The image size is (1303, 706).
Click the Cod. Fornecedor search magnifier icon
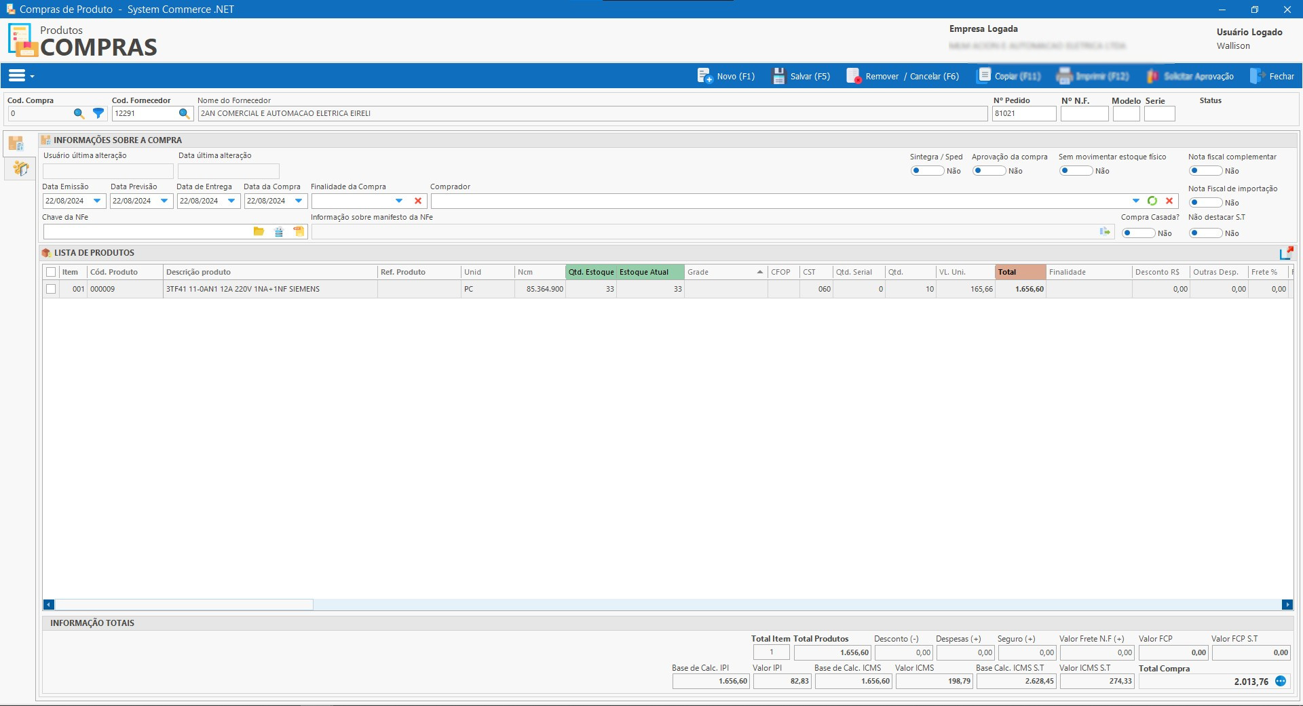point(184,114)
